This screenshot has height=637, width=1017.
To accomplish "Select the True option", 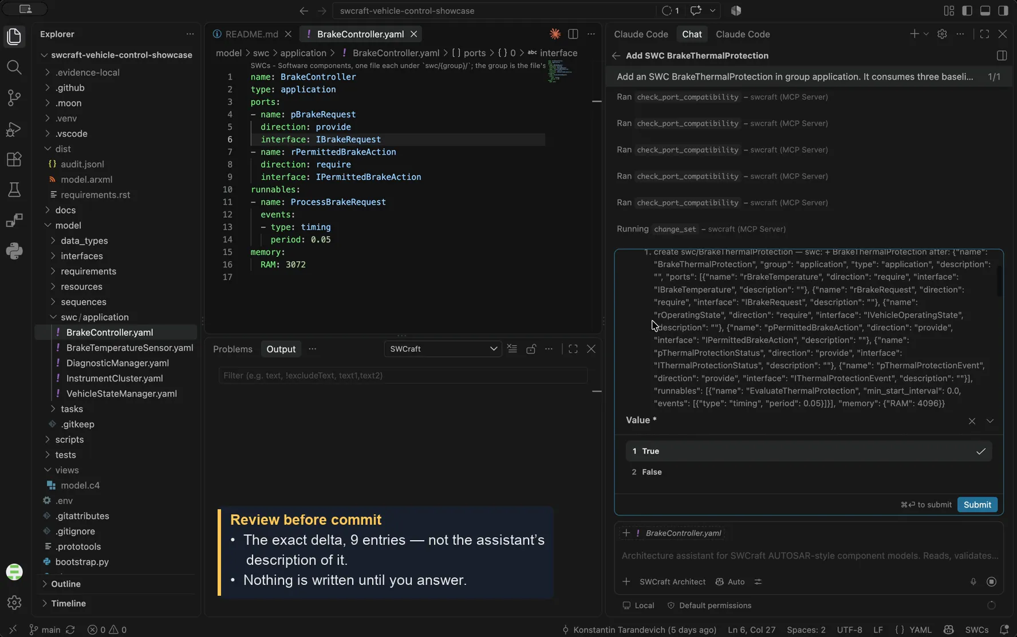I will 809,451.
